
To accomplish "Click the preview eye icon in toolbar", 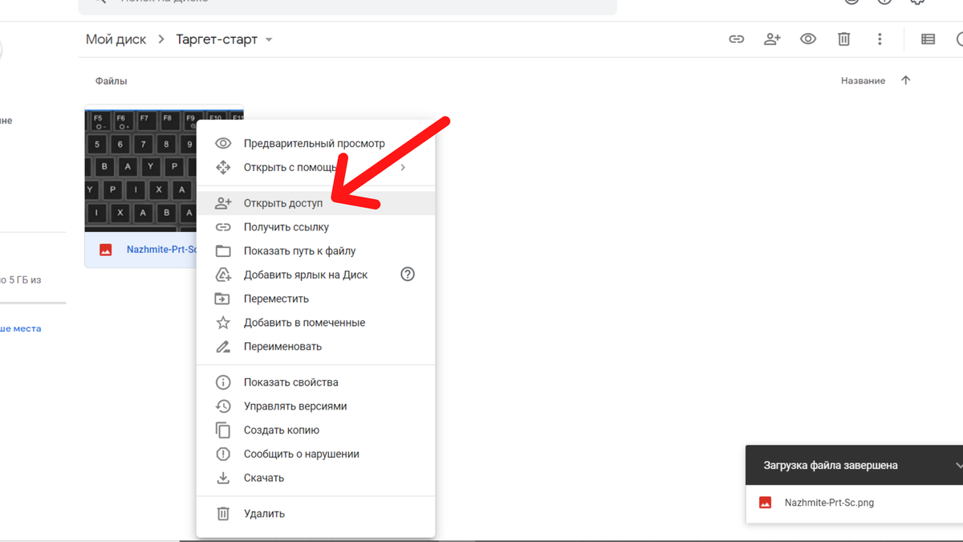I will 808,39.
